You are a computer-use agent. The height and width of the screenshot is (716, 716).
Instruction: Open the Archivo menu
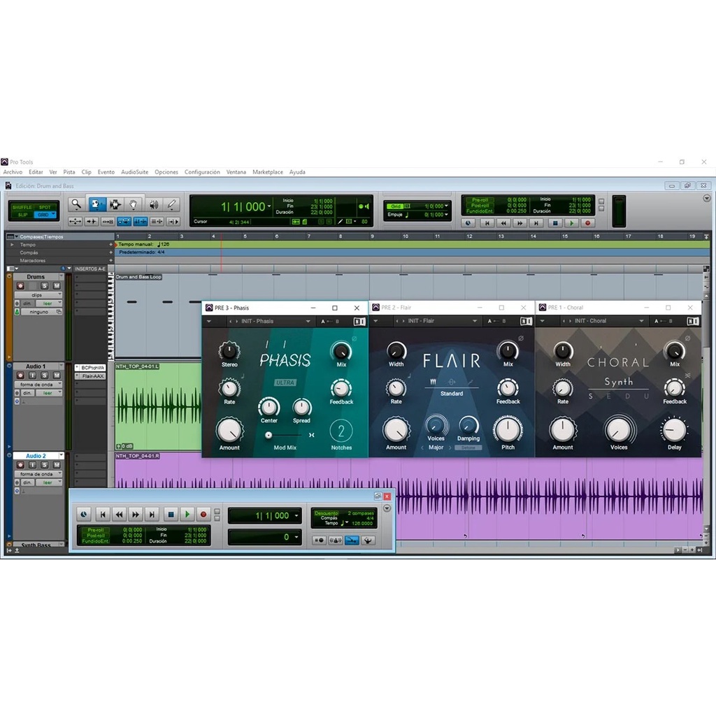[x=13, y=172]
